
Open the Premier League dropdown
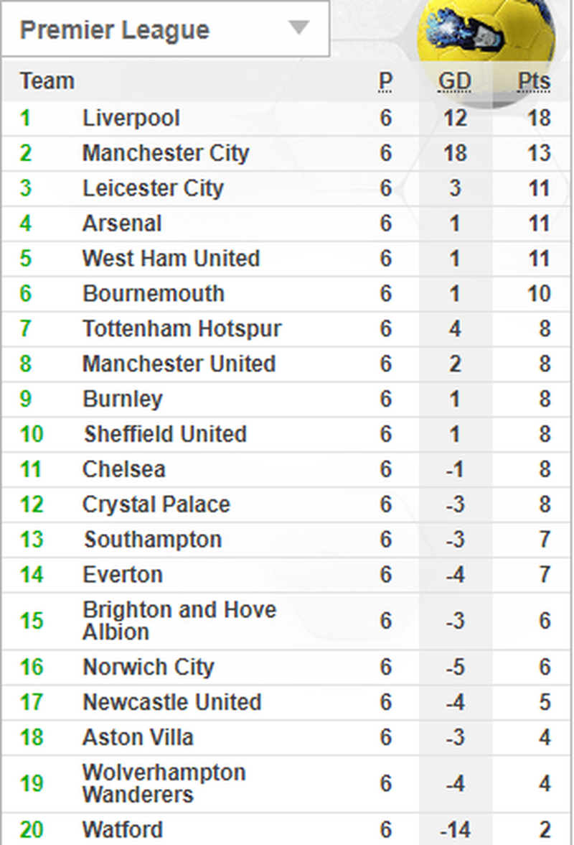click(165, 30)
